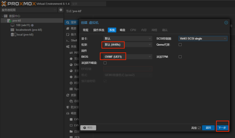Open the clock time icon in the node menu

click(x=71, y=83)
